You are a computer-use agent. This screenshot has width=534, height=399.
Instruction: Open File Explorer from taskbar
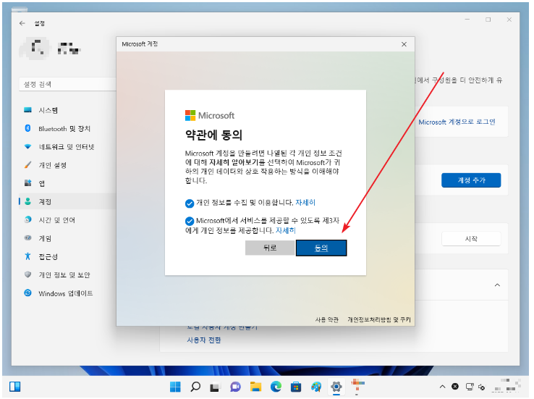coord(255,387)
